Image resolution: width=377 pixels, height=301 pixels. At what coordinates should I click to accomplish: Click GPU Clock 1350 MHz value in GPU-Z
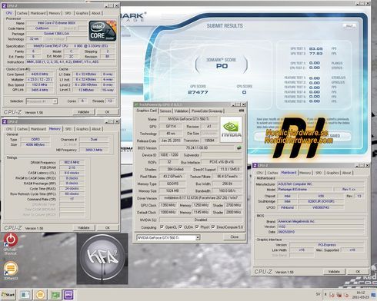168,205
